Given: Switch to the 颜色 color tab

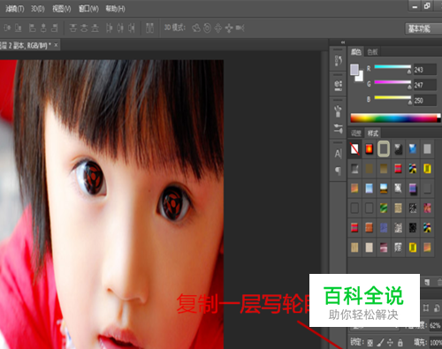Looking at the screenshot, I should [x=356, y=52].
